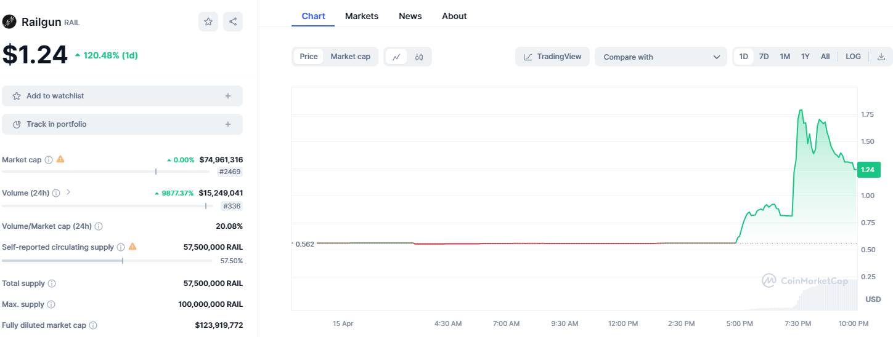Click the green 1.24 price label on chart

(868, 170)
